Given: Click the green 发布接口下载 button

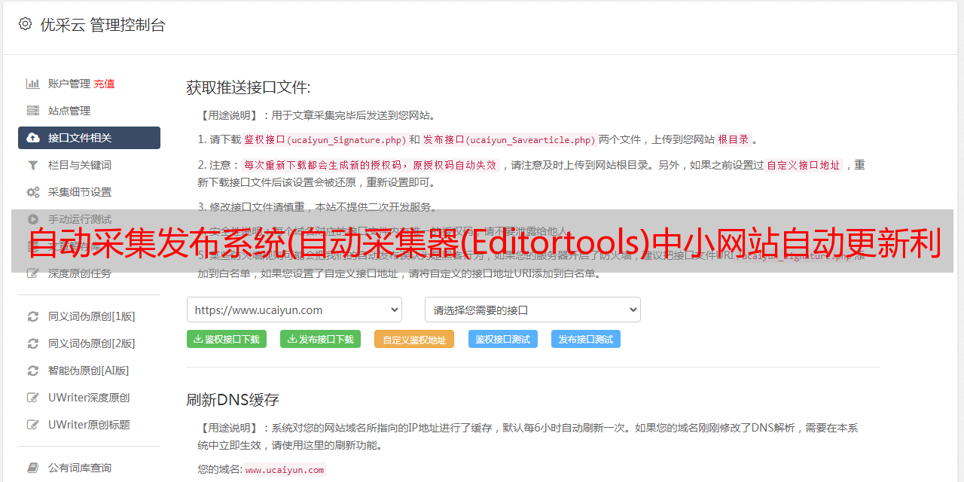Looking at the screenshot, I should coord(320,339).
